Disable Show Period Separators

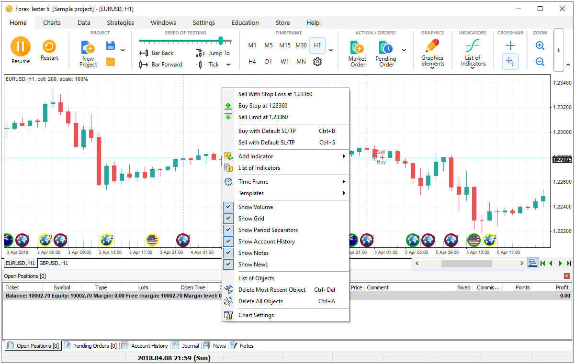click(268, 230)
